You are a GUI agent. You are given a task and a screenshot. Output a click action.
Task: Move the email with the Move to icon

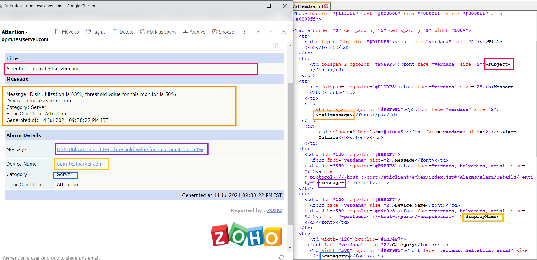(67, 32)
